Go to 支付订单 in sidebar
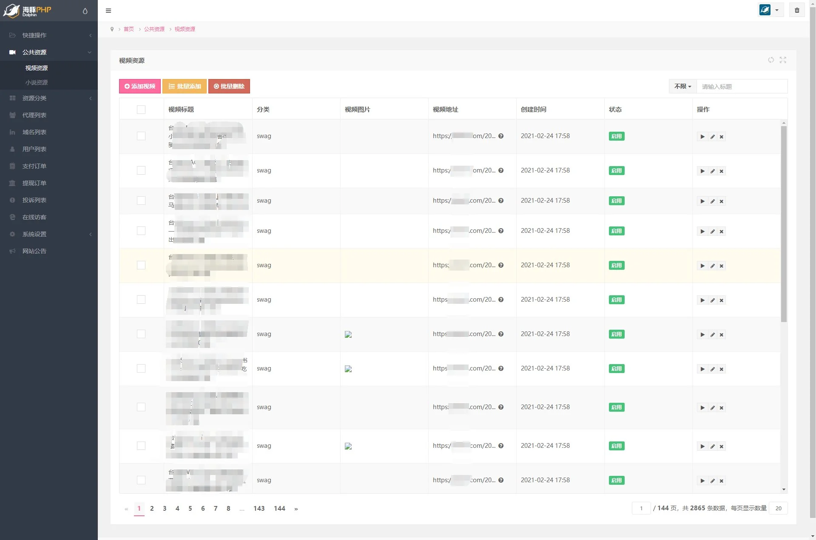The width and height of the screenshot is (816, 540). point(34,166)
